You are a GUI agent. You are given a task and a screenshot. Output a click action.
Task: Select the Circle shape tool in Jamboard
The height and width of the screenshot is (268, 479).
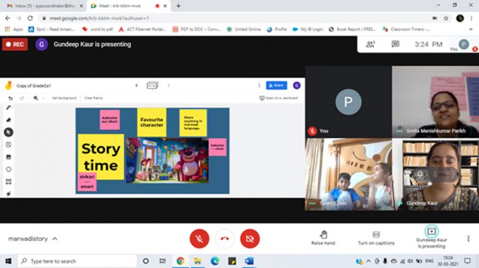pyautogui.click(x=9, y=169)
